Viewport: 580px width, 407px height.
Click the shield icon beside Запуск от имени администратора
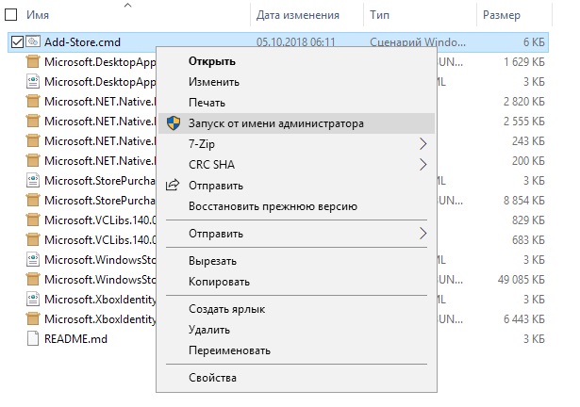[174, 123]
